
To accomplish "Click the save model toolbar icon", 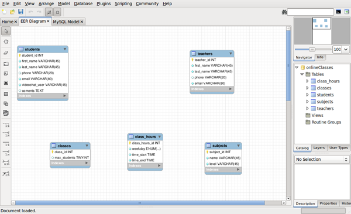I will 21,12.
